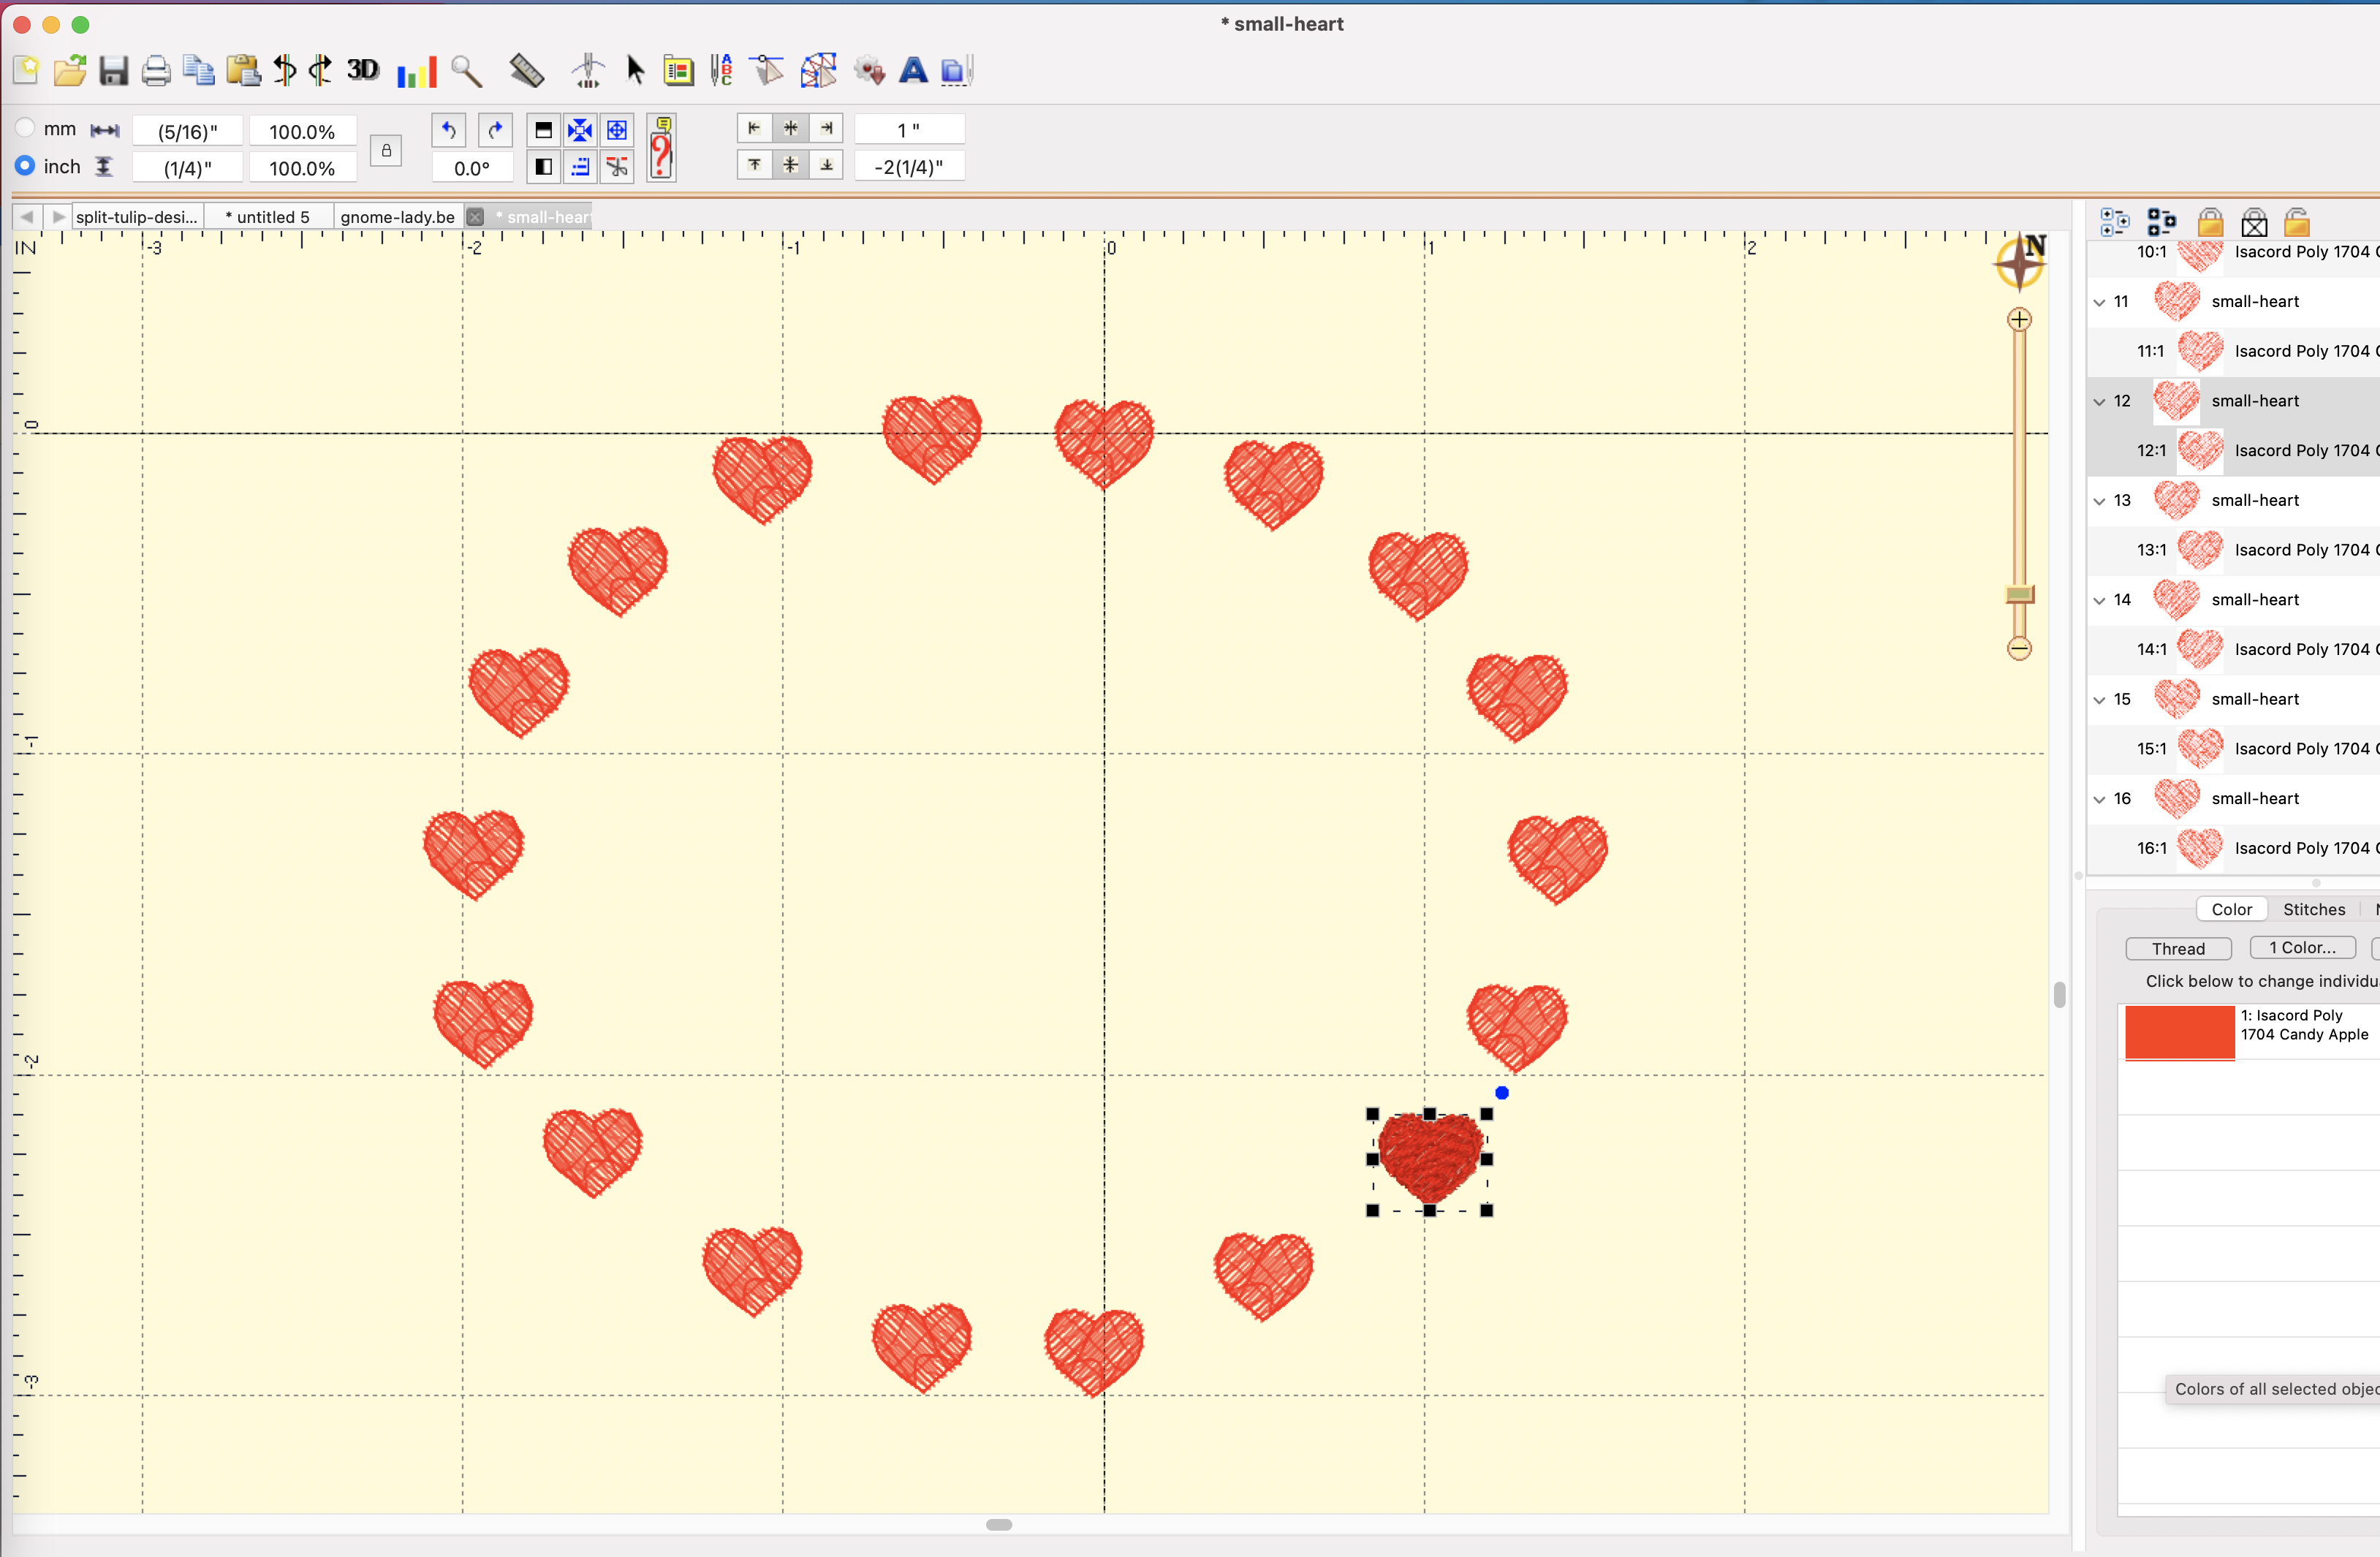This screenshot has width=2380, height=1557.
Task: Close the gnome-lady.be tab X button
Action: point(476,217)
